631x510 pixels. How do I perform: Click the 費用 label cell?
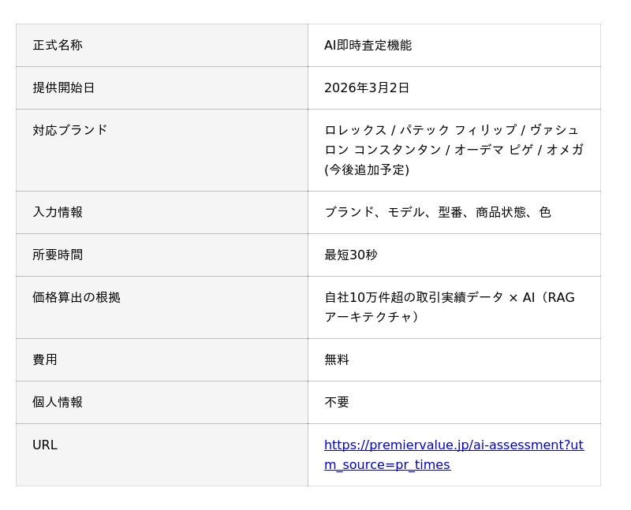(x=45, y=360)
